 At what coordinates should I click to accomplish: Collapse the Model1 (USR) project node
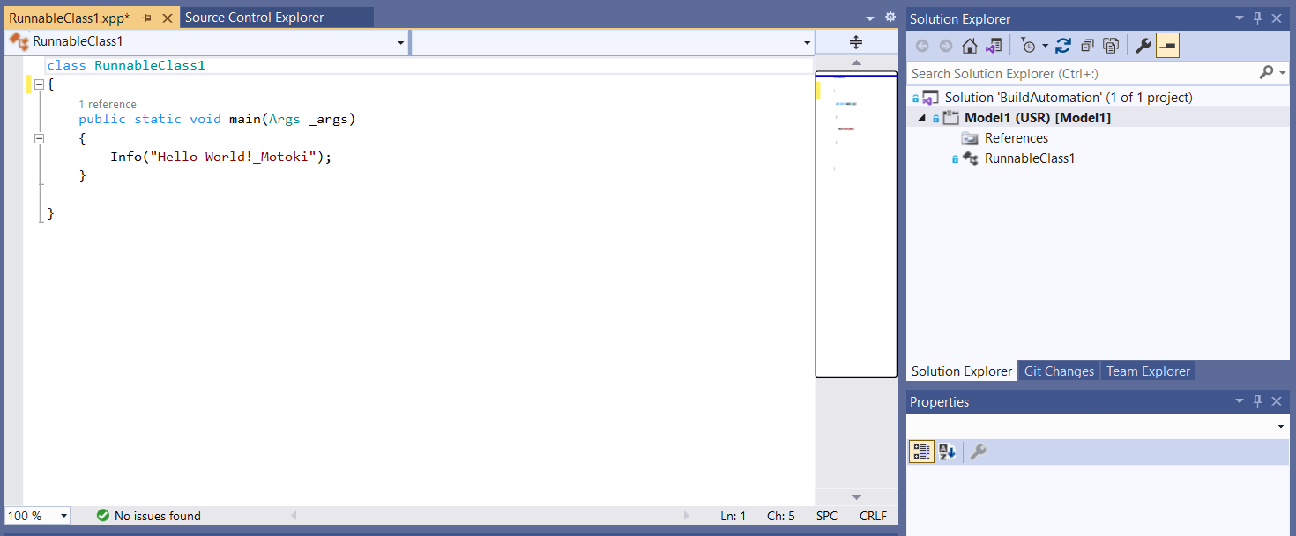coord(922,118)
